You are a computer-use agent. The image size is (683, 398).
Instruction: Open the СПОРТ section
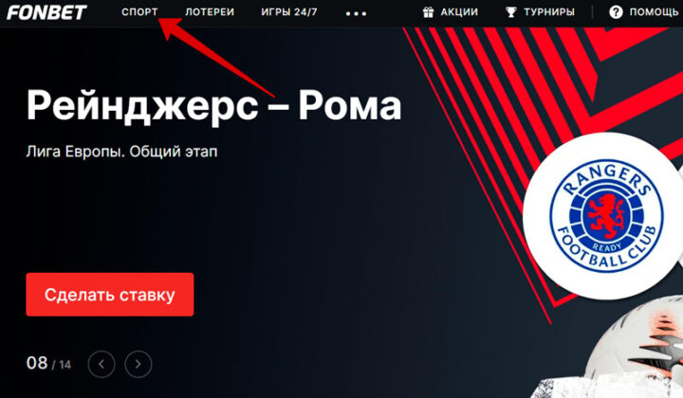pos(139,12)
